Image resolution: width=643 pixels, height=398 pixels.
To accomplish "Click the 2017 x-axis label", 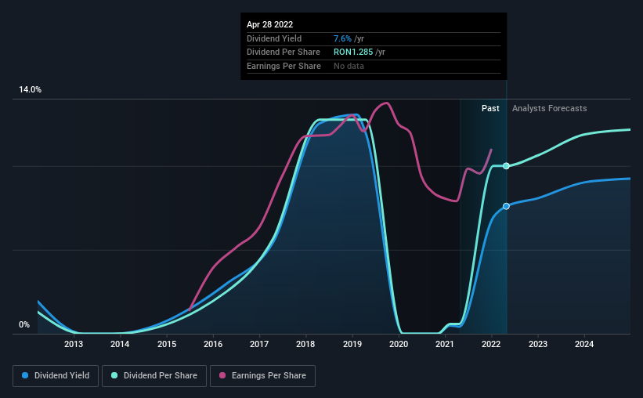I will [259, 344].
